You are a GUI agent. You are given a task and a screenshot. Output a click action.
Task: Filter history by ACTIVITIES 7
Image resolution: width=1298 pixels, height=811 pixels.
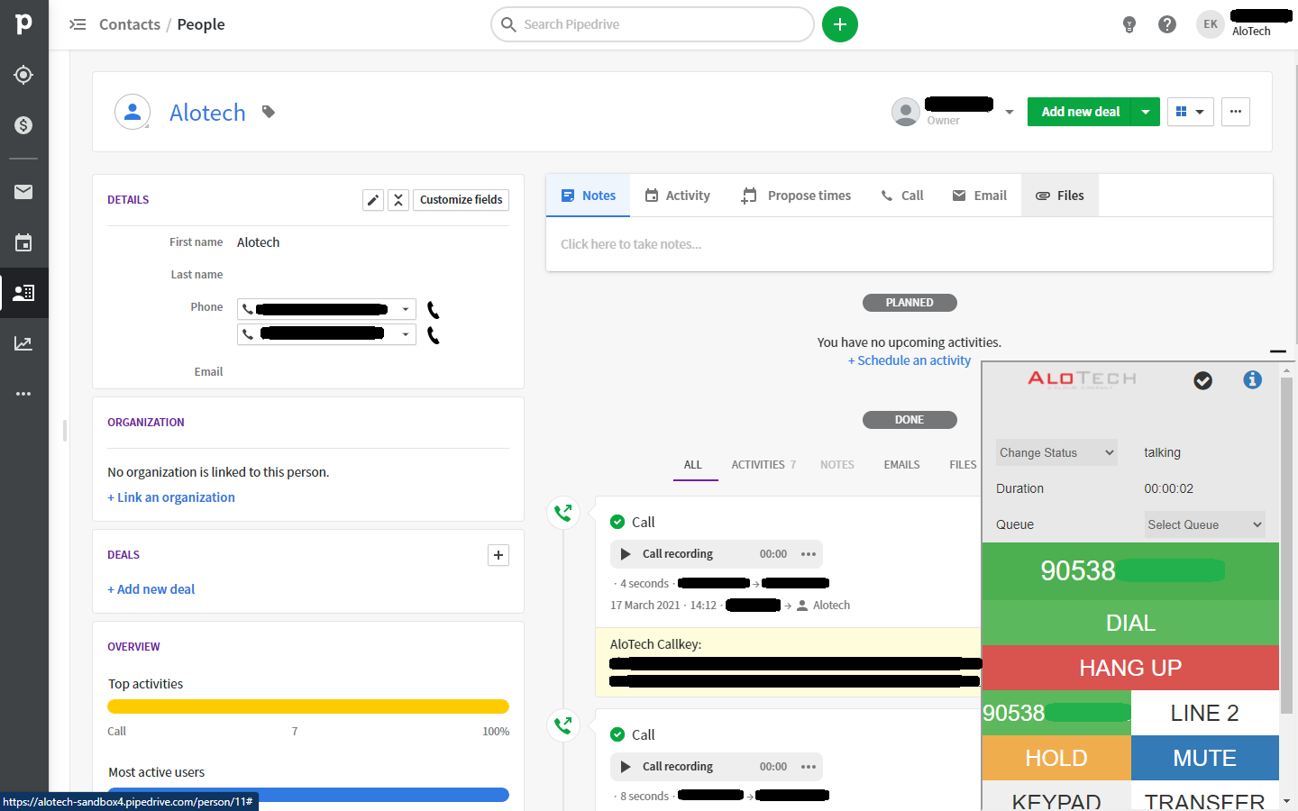click(763, 465)
